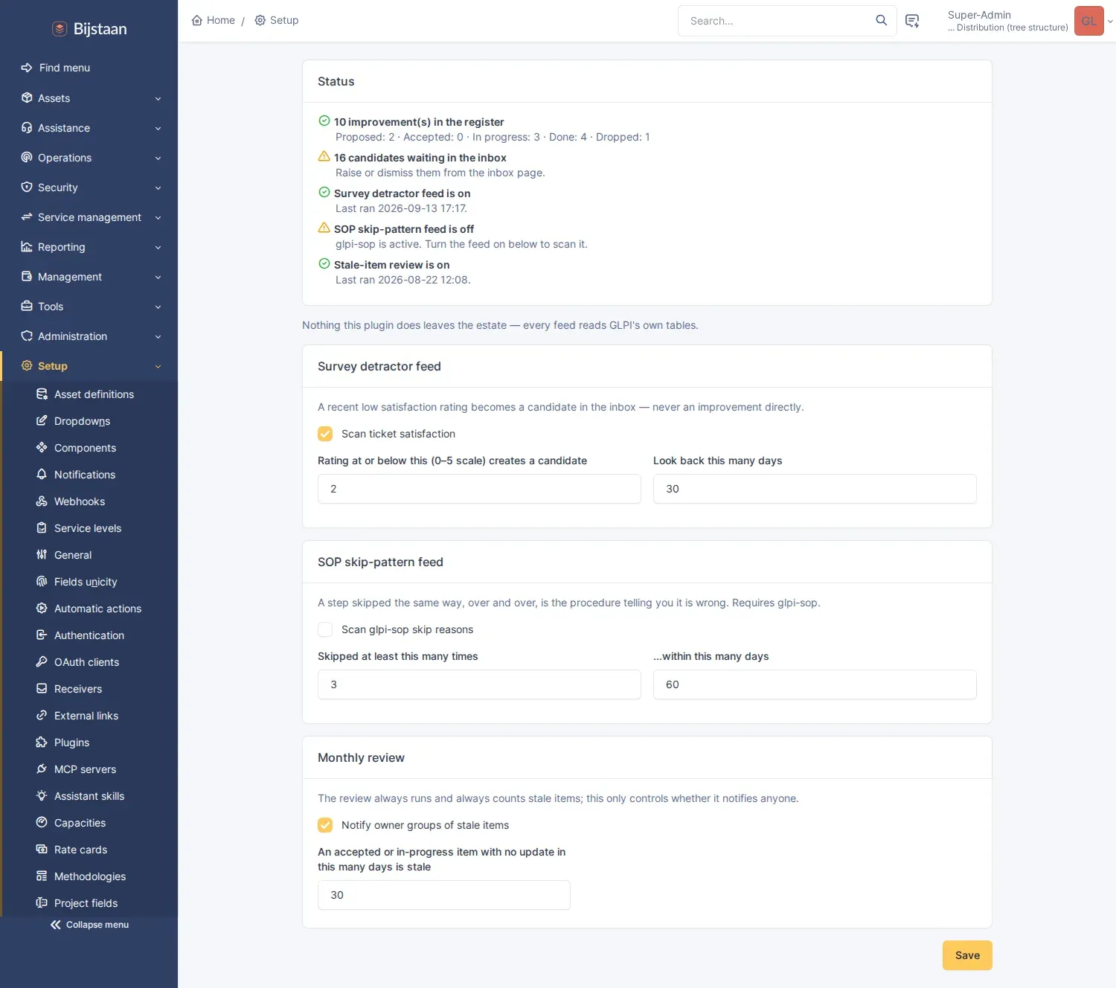The image size is (1116, 988).
Task: Click the Fields unicity fingerprint icon
Action: click(42, 582)
